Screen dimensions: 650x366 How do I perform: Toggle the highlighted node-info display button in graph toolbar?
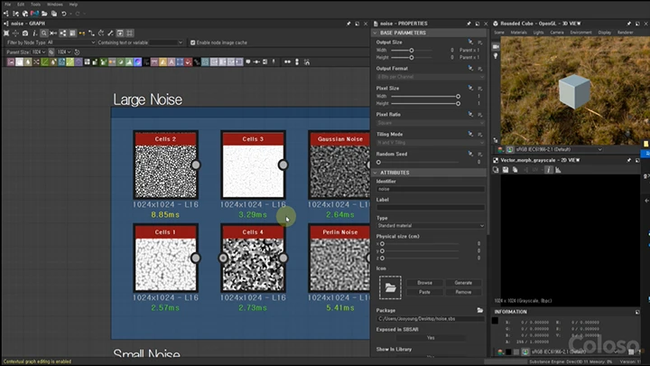(x=72, y=33)
